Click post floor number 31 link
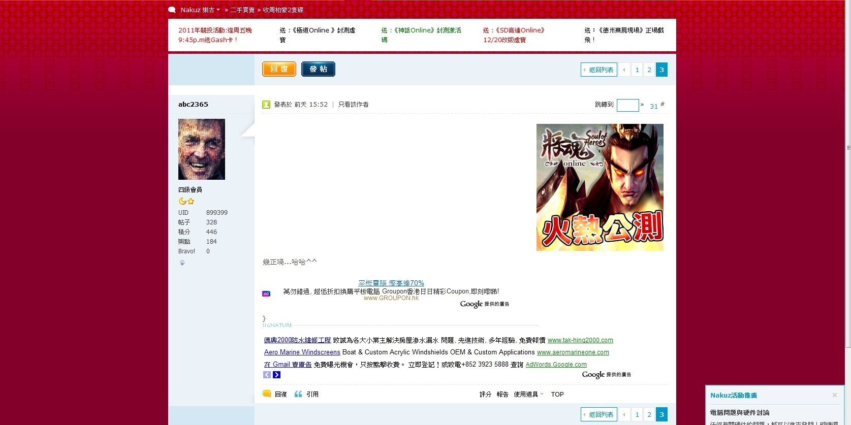 654,106
